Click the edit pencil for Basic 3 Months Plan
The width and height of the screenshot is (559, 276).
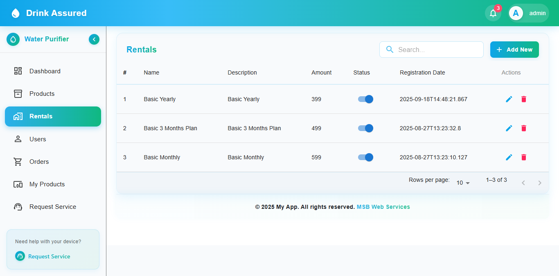[x=509, y=128]
